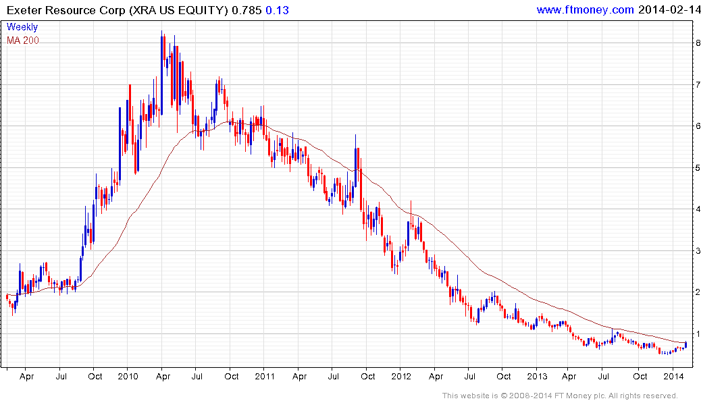Click the 'Jul' label just before 2013 Oct
The image size is (726, 405).
click(x=603, y=376)
